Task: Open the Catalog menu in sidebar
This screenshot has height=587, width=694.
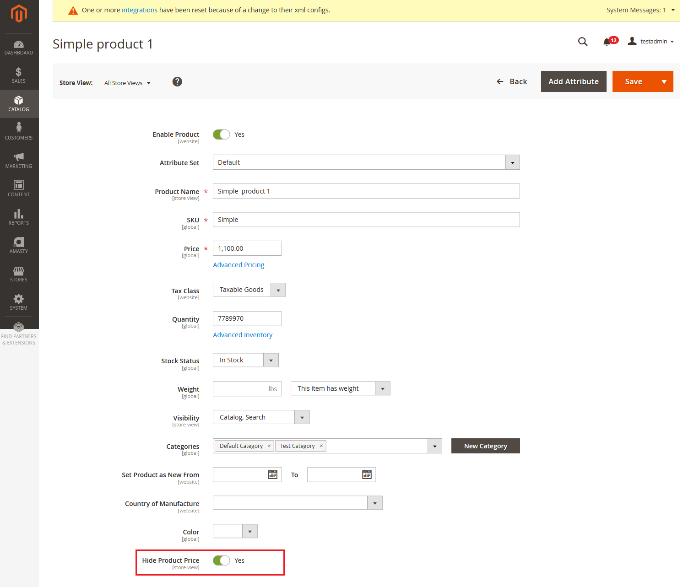Action: 19,103
